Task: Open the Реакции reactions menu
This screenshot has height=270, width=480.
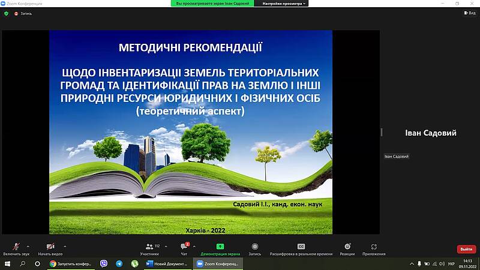Action: [x=347, y=249]
